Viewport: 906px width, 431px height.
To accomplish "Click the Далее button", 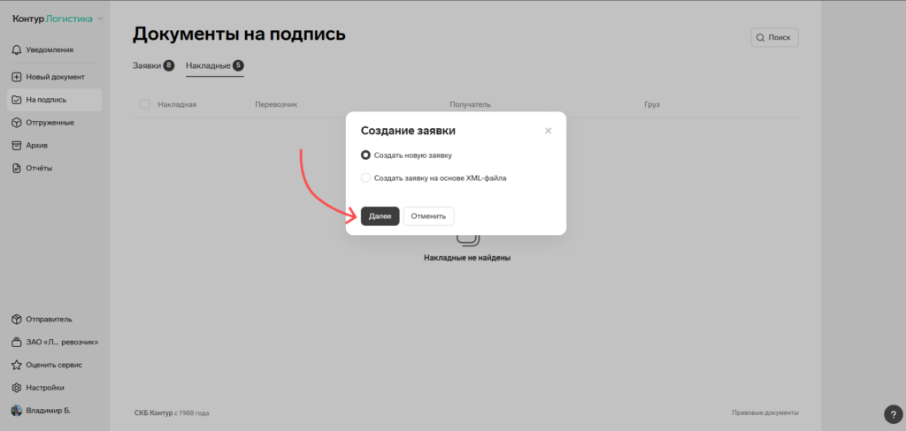I will 380,216.
